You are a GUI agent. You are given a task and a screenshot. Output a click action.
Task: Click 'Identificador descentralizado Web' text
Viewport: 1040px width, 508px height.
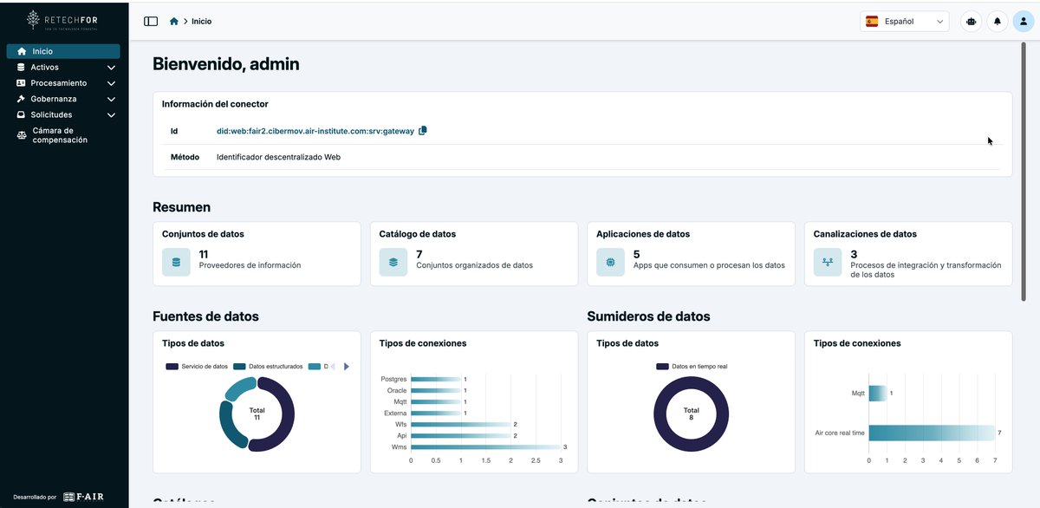(x=278, y=157)
